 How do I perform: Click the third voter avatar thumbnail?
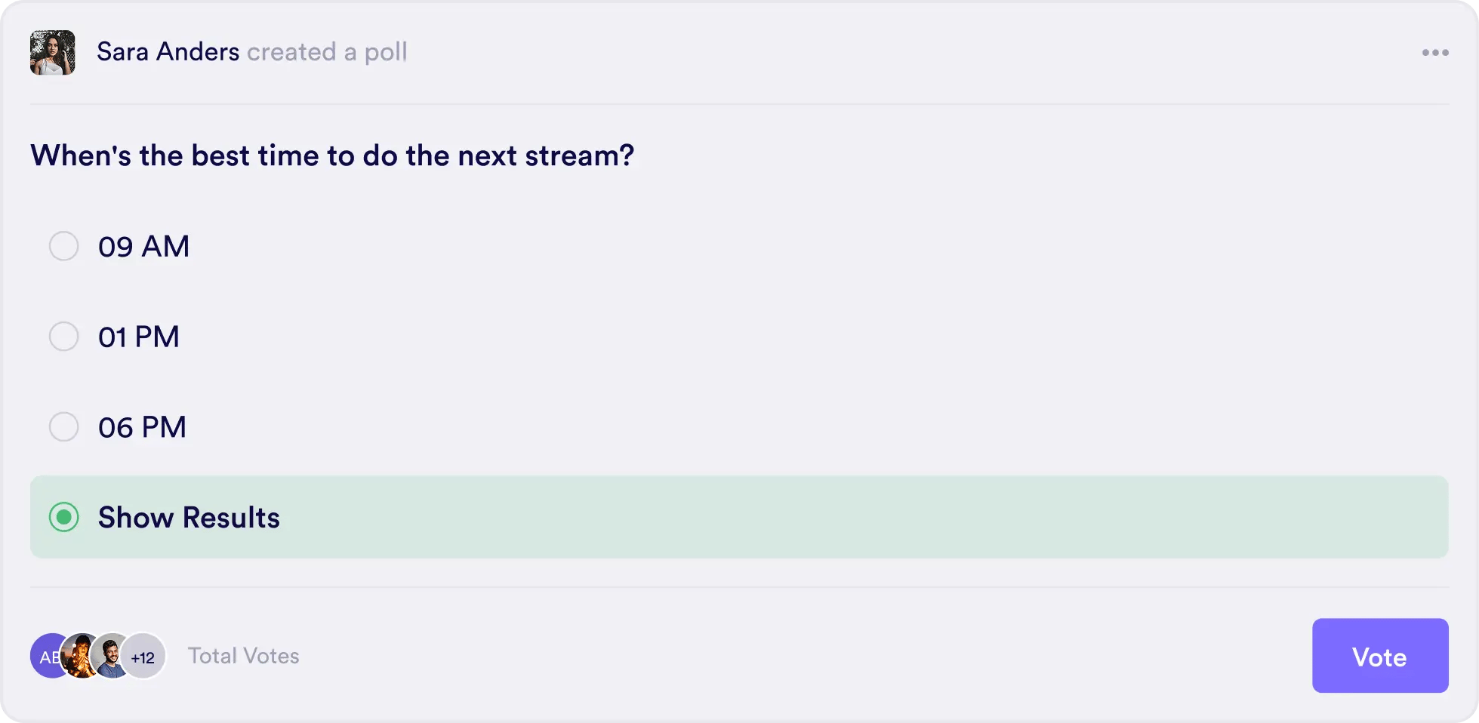coord(111,656)
